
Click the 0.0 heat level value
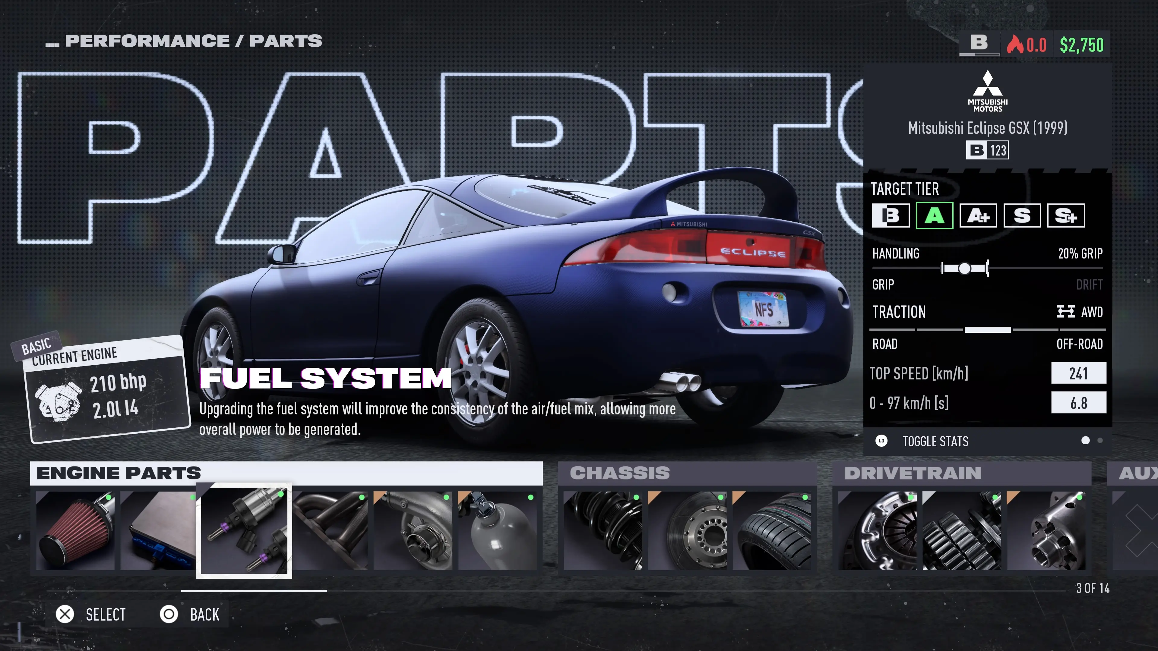(x=1036, y=45)
